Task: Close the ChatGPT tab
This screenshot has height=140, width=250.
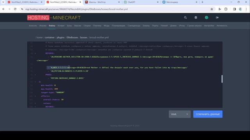Action: tap(158, 2)
